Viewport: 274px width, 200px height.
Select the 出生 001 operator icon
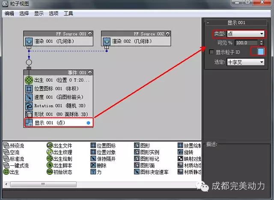pos(29,80)
